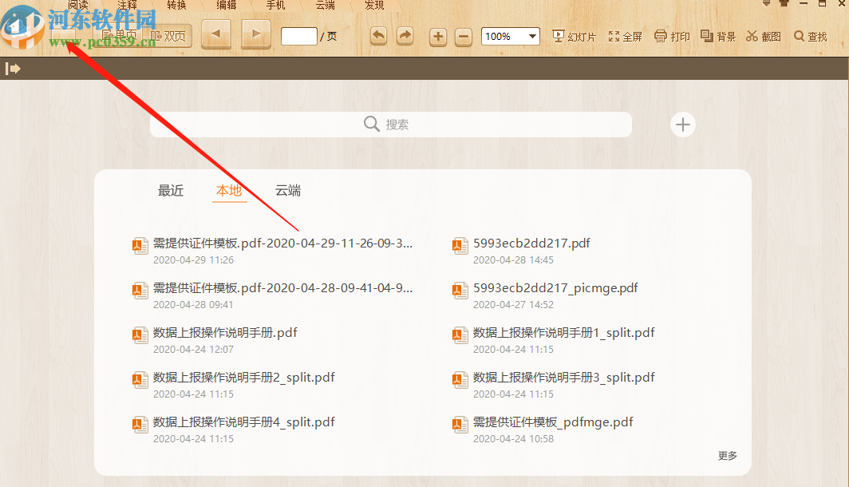The height and width of the screenshot is (487, 849).
Task: Click the PDF icon beside 5993ecb2dd217.pdf
Action: pos(460,245)
